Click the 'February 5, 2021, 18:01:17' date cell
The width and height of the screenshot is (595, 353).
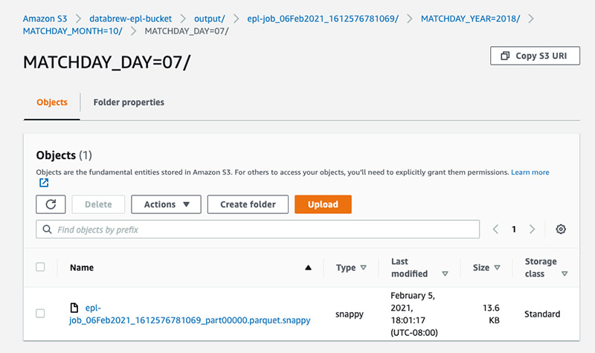tap(414, 314)
